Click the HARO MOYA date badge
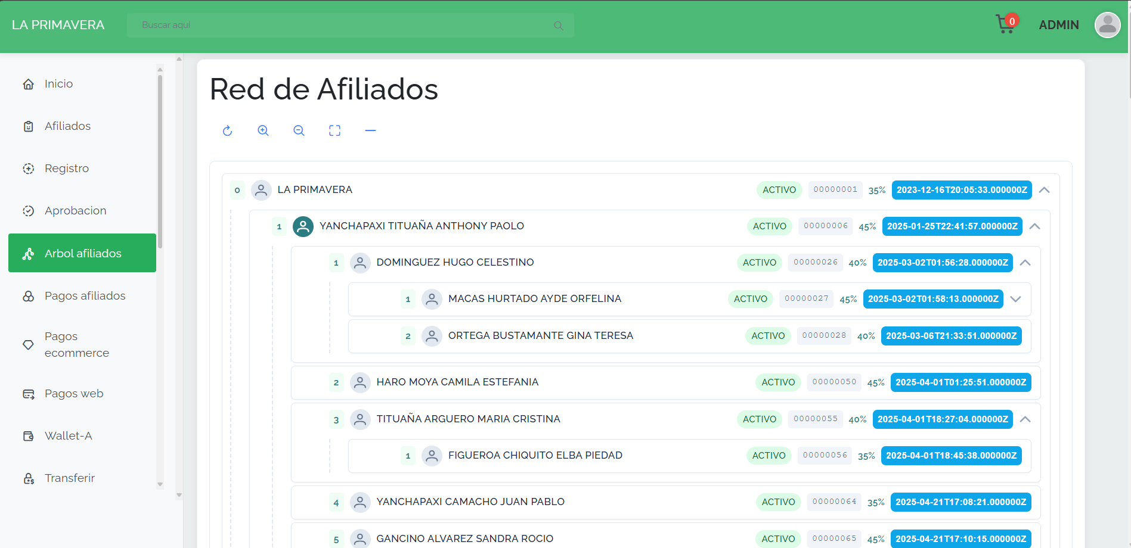Viewport: 1131px width, 548px height. click(x=960, y=382)
